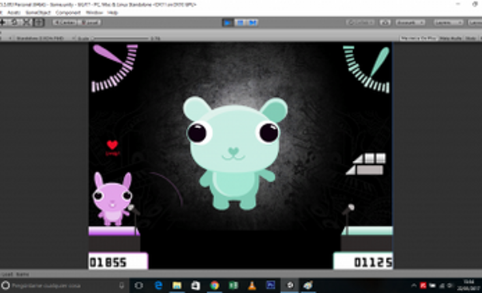482x293 pixels.
Task: Toggle the Center pivot mode button
Action: coord(65,22)
